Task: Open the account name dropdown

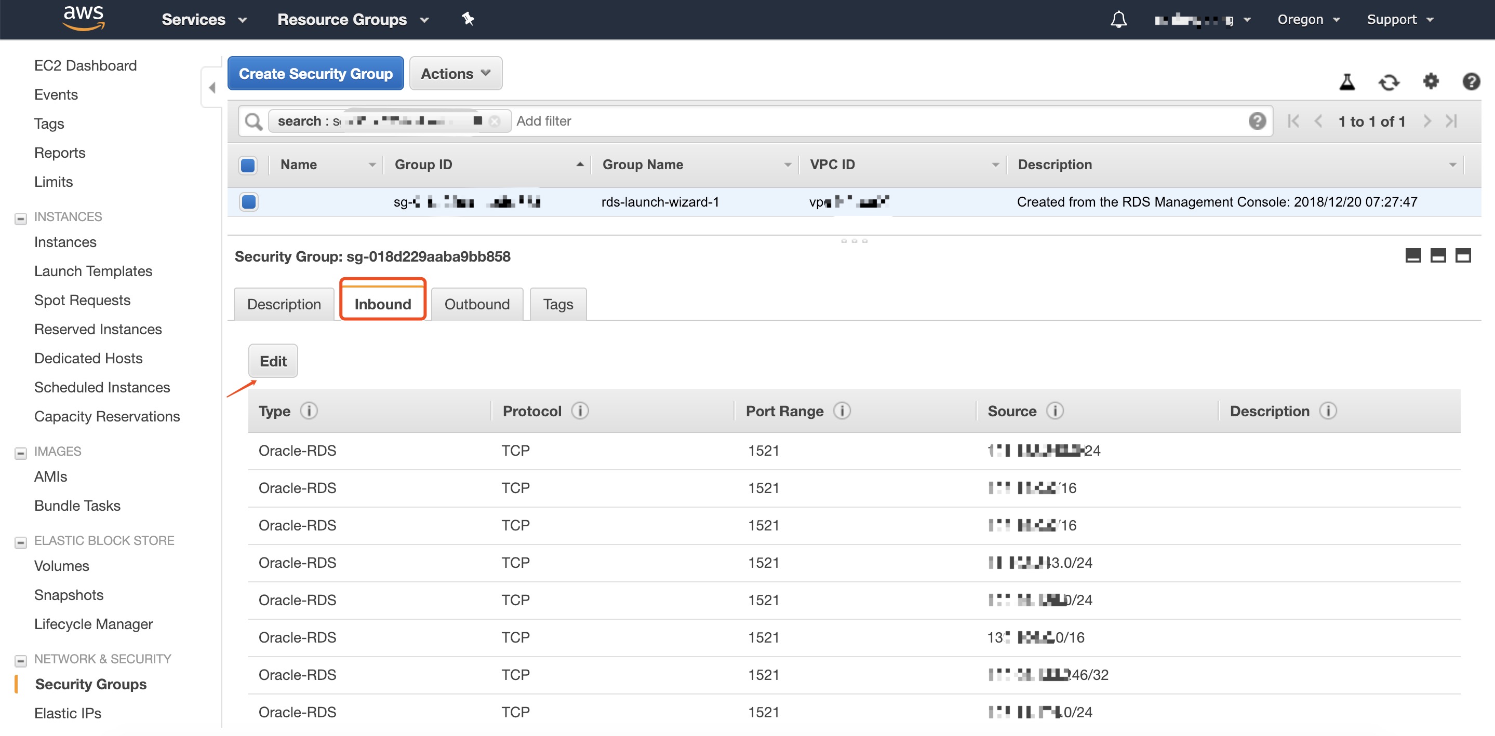Action: 1202,20
